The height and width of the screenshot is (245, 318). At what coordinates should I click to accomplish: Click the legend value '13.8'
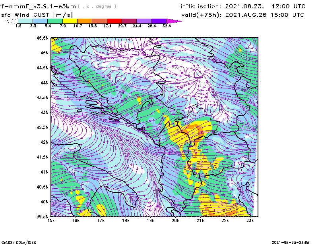pos(93,26)
